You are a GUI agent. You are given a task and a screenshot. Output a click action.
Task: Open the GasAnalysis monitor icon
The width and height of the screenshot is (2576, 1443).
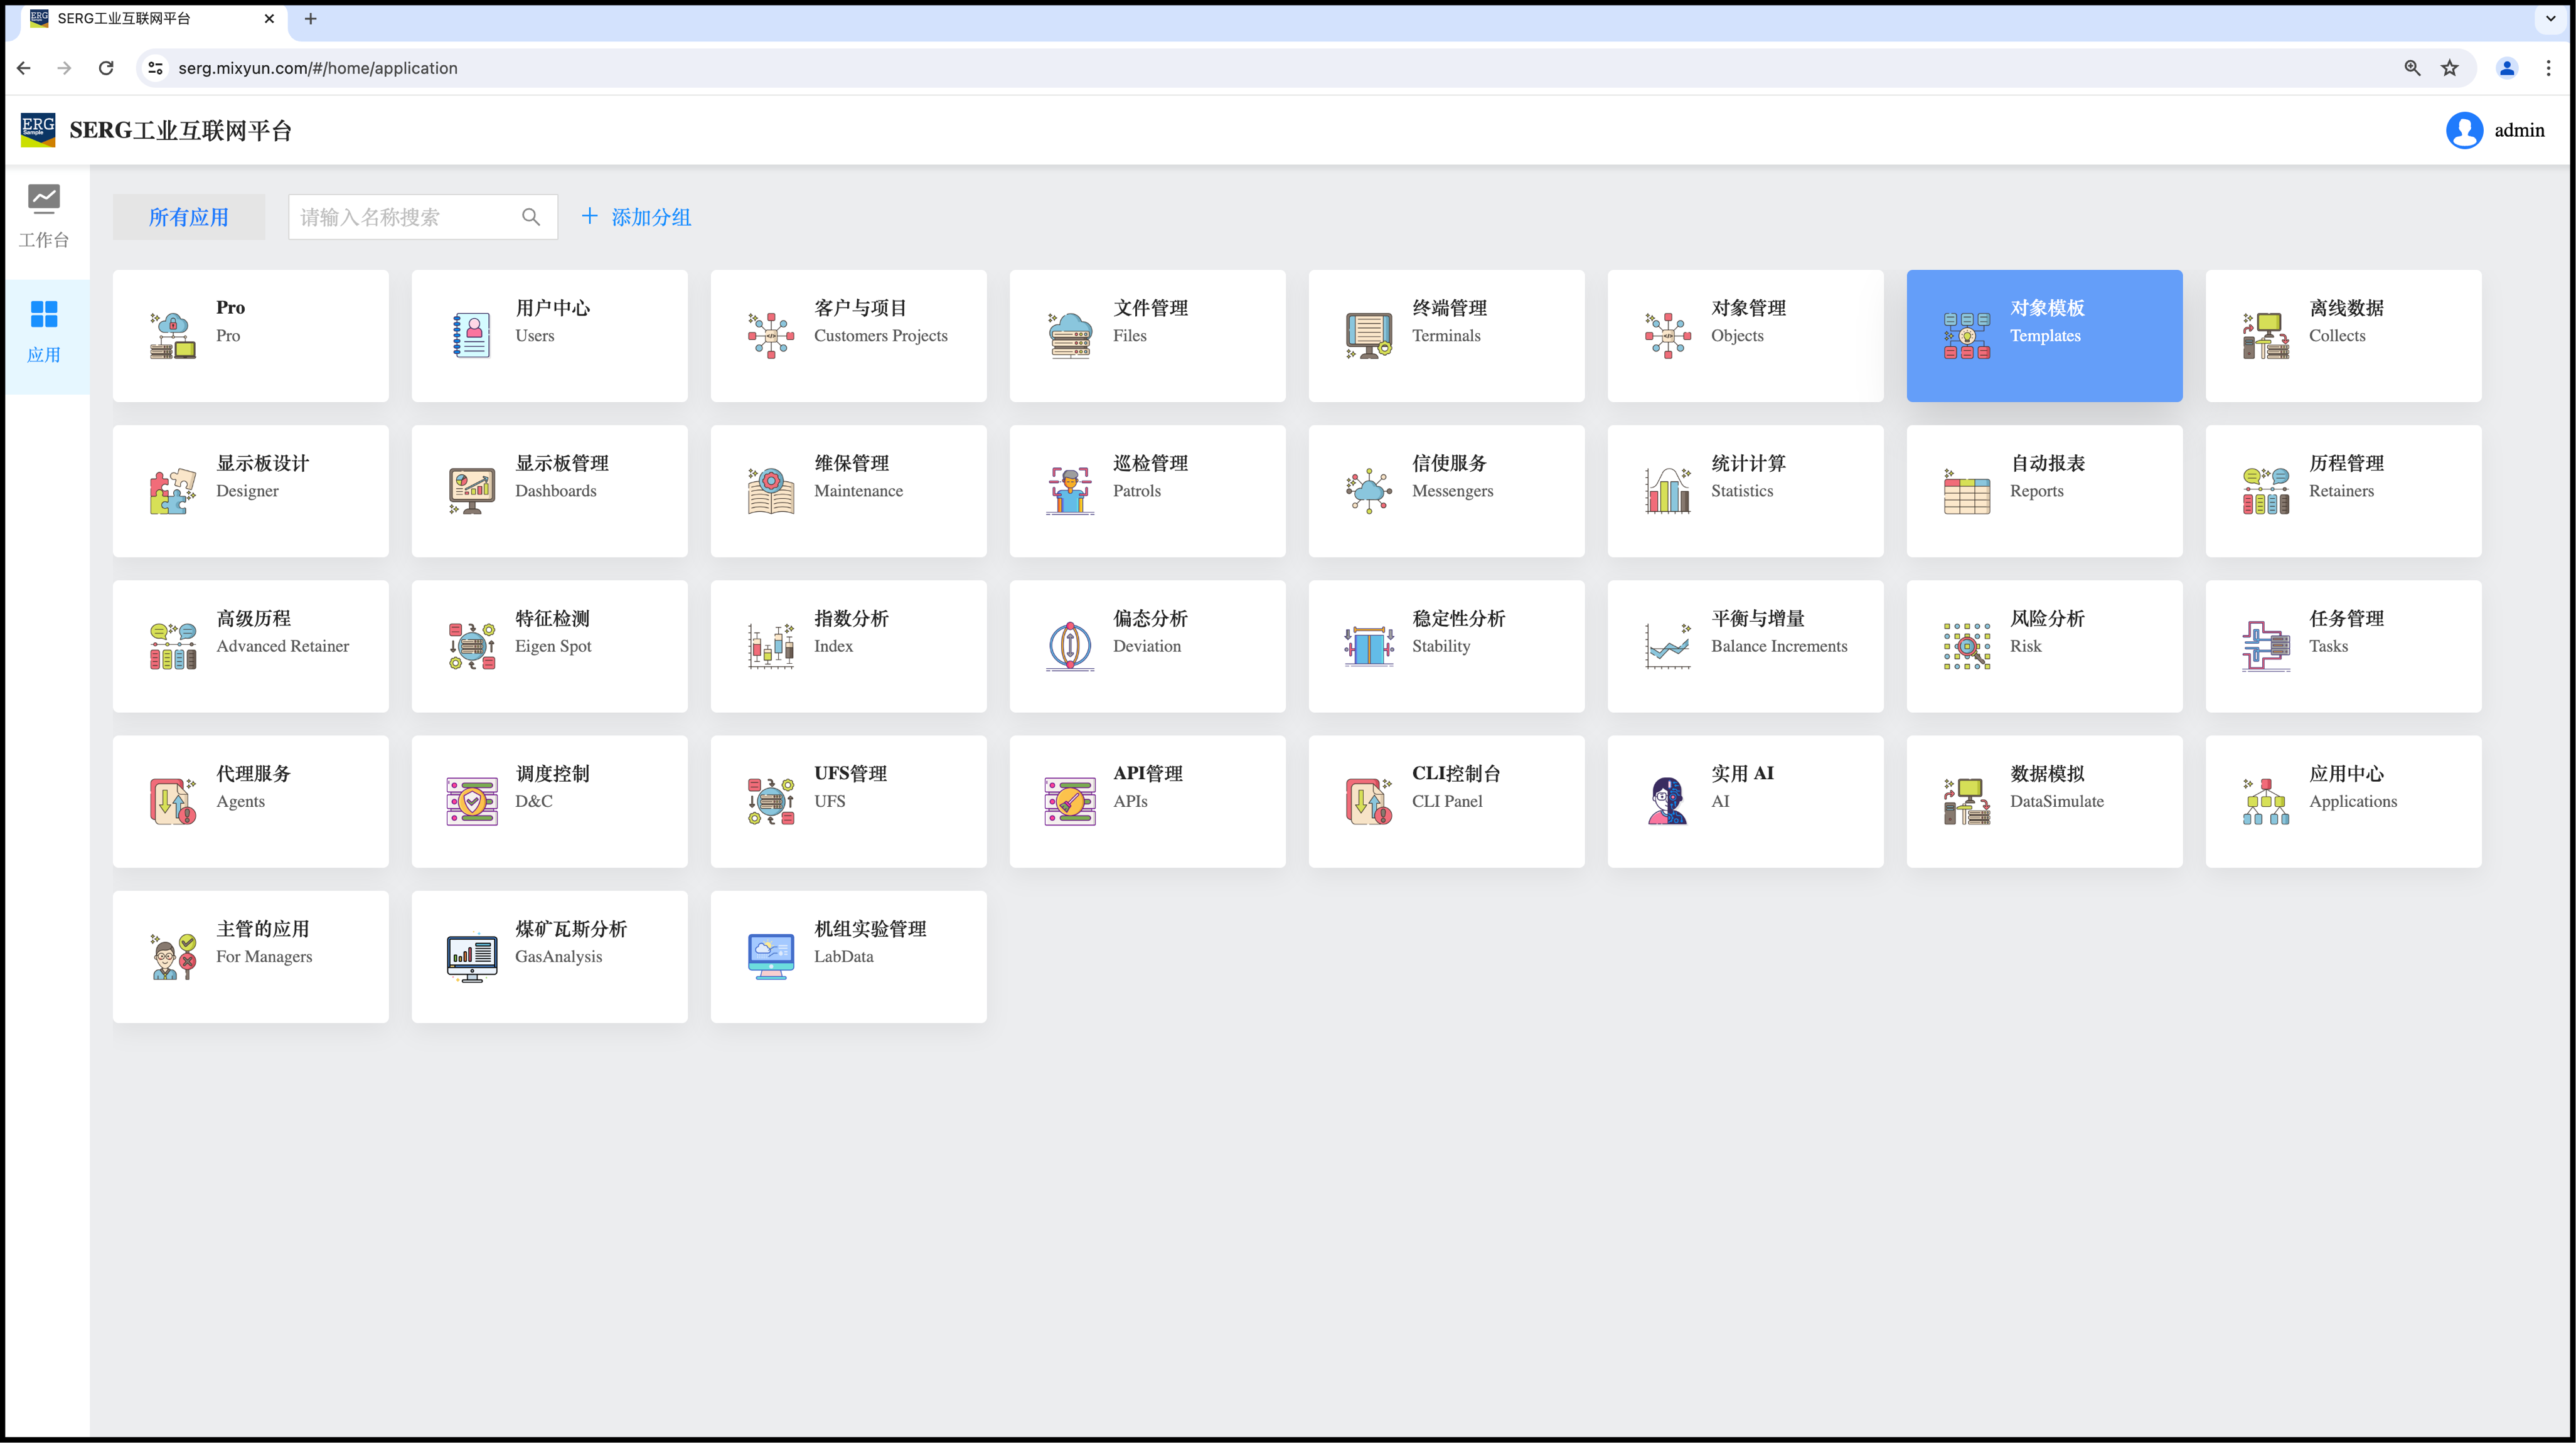coord(471,956)
